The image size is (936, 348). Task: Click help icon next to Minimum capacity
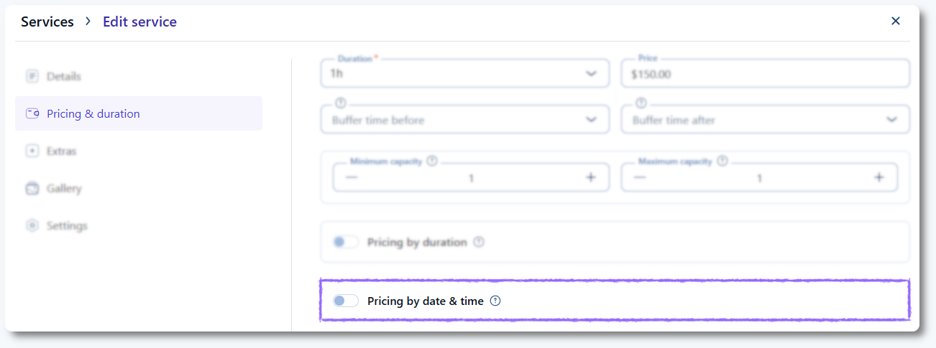point(432,161)
